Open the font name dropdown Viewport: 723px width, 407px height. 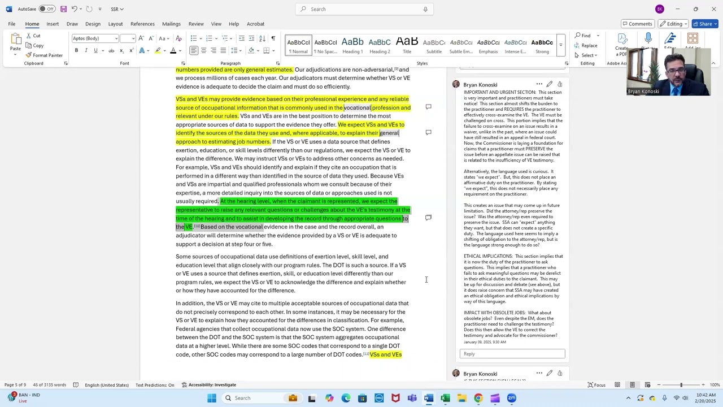click(116, 38)
